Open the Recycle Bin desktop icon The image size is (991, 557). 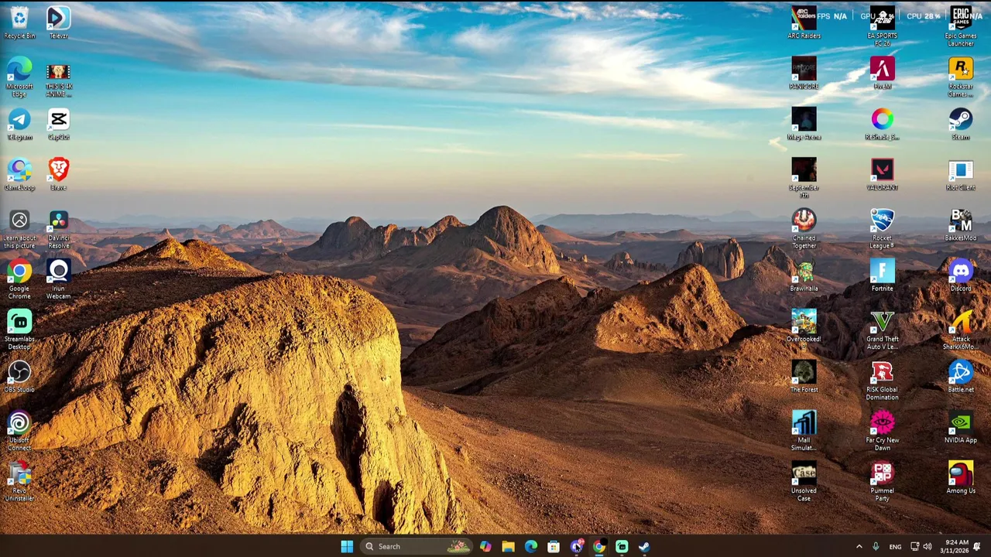pos(19,22)
